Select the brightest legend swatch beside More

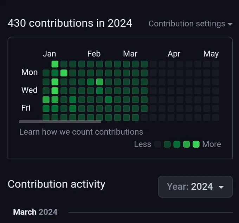pos(196,144)
